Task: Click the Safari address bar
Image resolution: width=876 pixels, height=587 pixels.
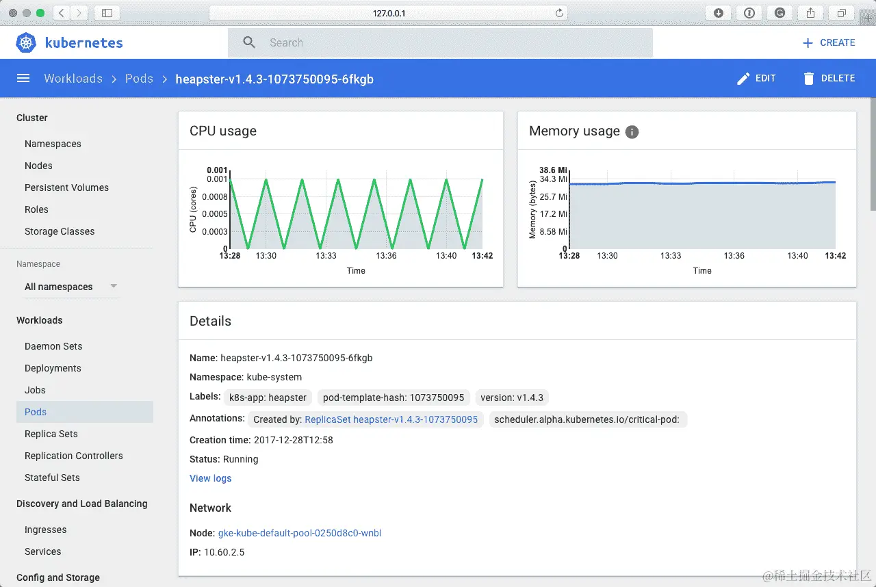Action: pos(389,13)
